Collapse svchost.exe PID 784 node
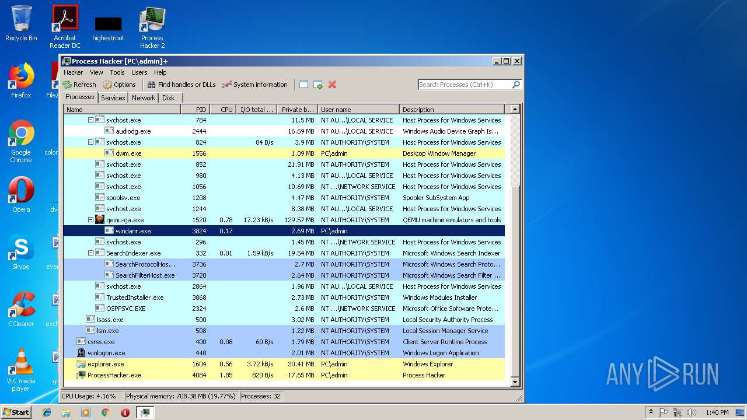747x420 pixels. pos(90,120)
